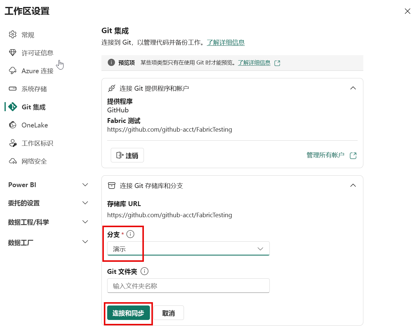Click the 许可证信息 tag icon
The height and width of the screenshot is (332, 413).
click(x=13, y=52)
